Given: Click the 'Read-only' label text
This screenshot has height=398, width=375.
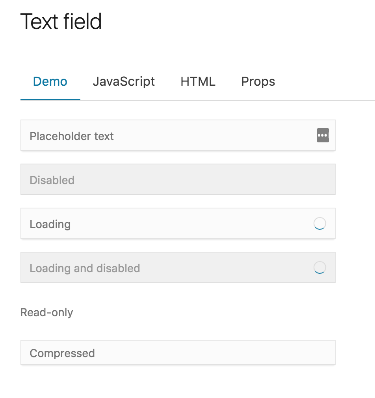Looking at the screenshot, I should click(46, 312).
